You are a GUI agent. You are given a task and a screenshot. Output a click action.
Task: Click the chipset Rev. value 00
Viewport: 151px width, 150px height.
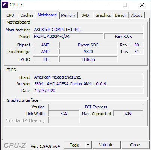pos(137,45)
